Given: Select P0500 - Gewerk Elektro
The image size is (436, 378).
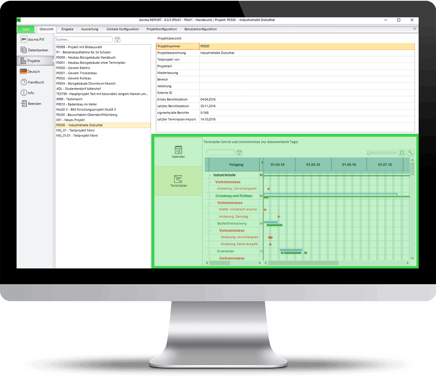Looking at the screenshot, I should tap(103, 68).
